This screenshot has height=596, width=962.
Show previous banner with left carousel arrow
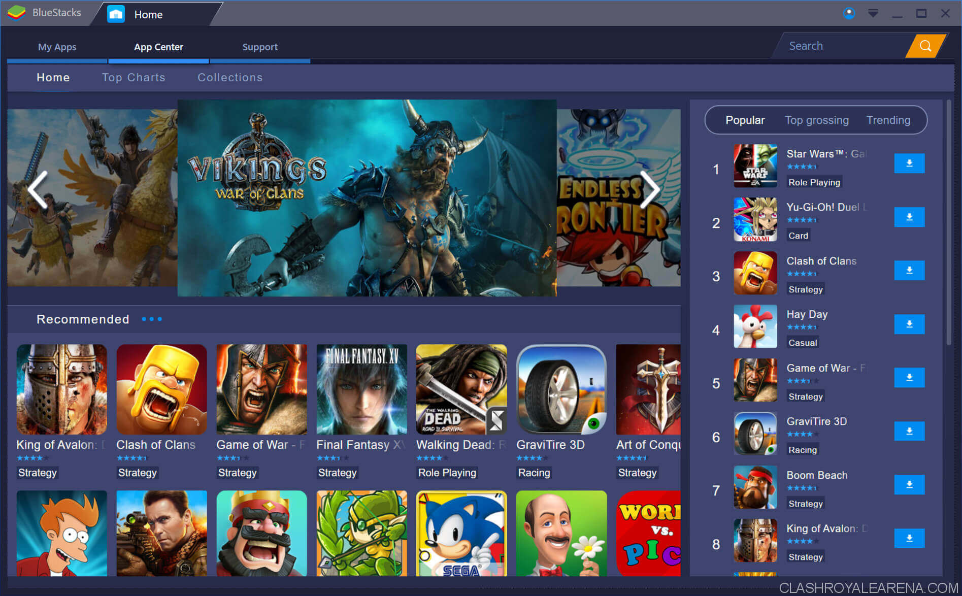pos(38,190)
